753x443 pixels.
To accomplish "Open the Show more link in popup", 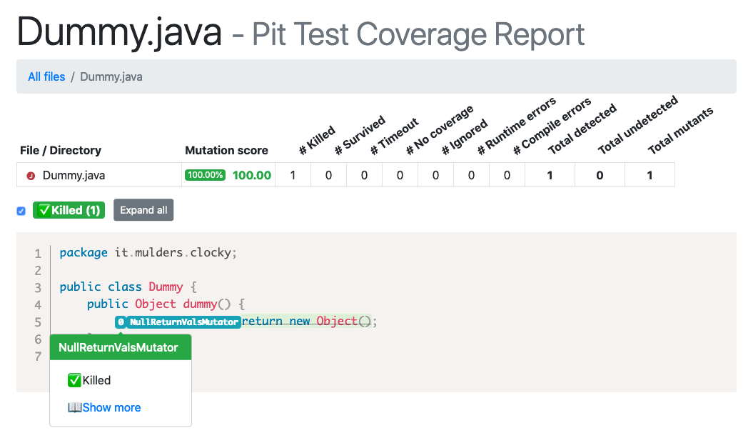I will click(x=111, y=408).
